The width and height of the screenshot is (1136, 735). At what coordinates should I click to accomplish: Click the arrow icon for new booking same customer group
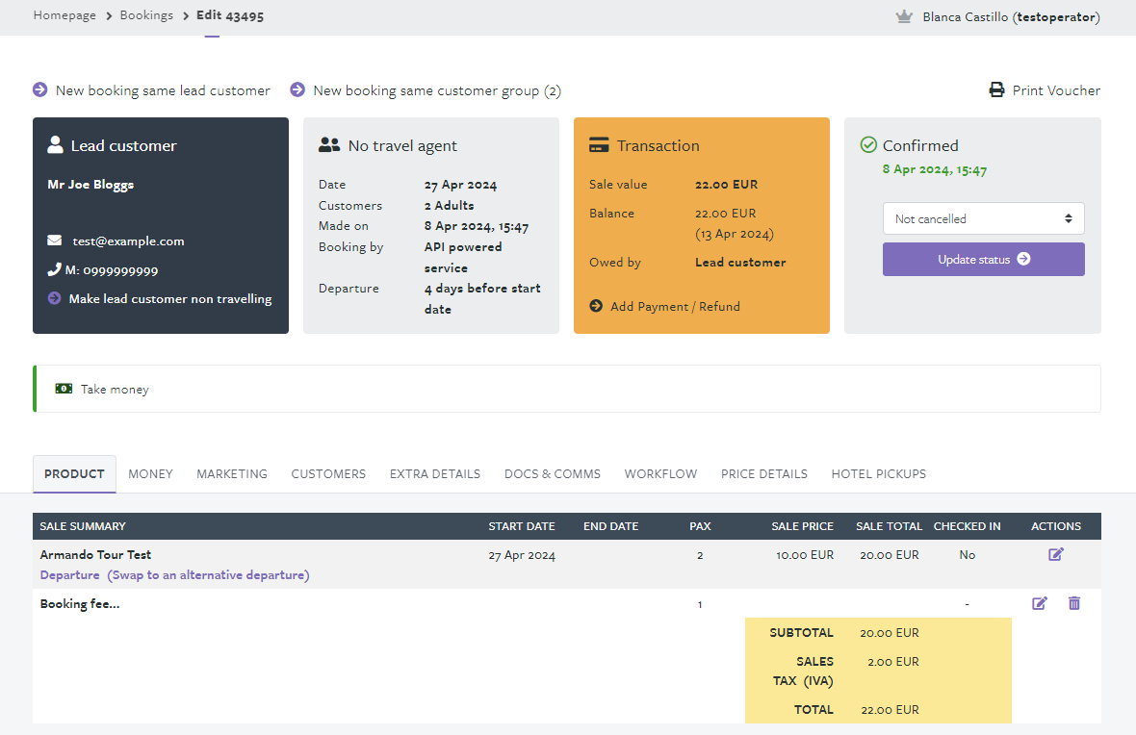point(297,89)
